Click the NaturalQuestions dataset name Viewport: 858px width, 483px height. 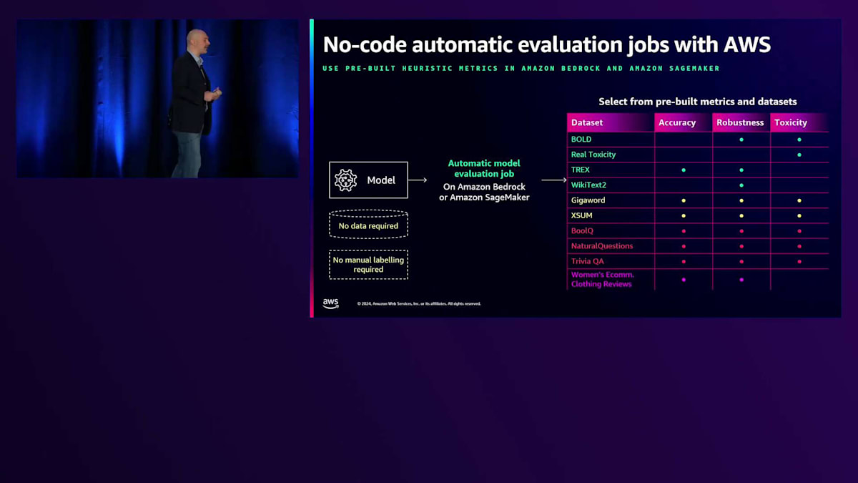[602, 246]
